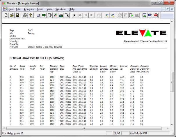Export results to Excel icon
This screenshot has width=176, height=137.
tap(144, 15)
